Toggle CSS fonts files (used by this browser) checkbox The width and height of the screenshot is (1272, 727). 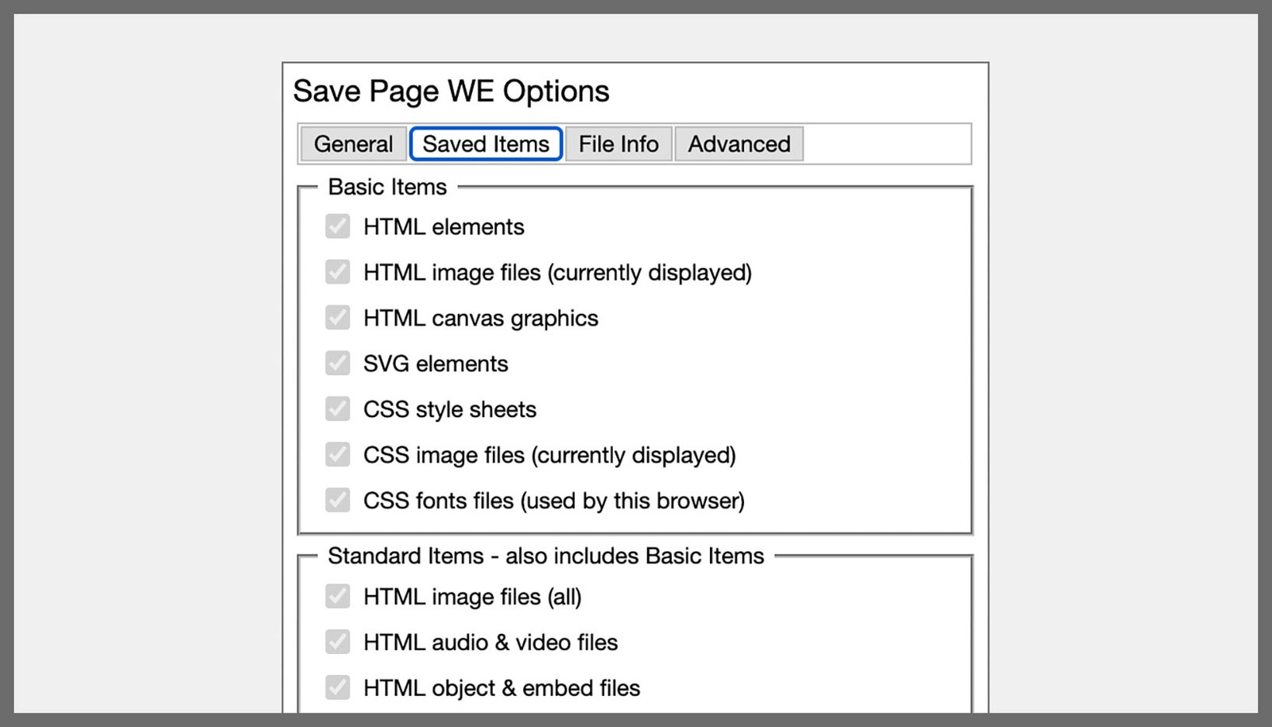(338, 501)
